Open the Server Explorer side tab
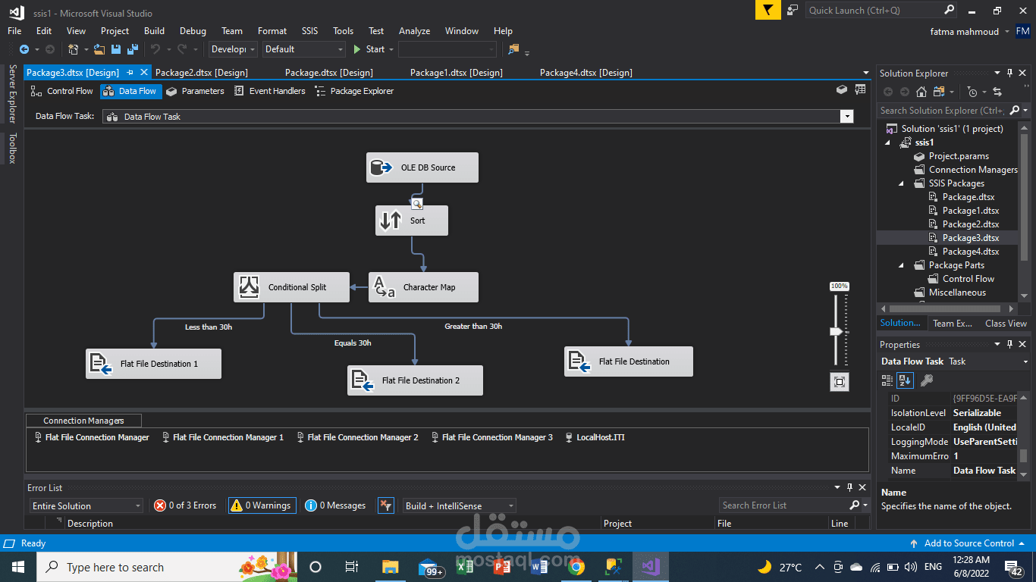 (x=12, y=93)
